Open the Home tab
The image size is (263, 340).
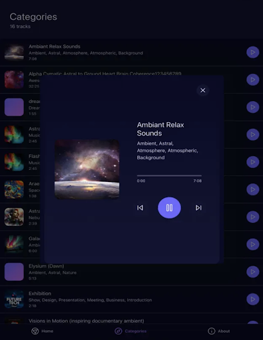click(x=42, y=331)
